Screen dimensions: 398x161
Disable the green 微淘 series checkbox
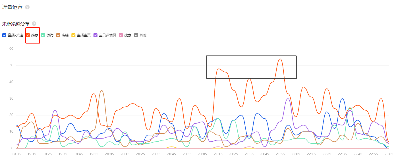click(43, 35)
